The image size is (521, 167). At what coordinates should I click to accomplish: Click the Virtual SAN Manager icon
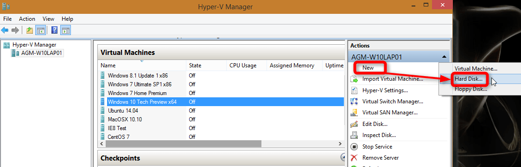tap(354, 113)
